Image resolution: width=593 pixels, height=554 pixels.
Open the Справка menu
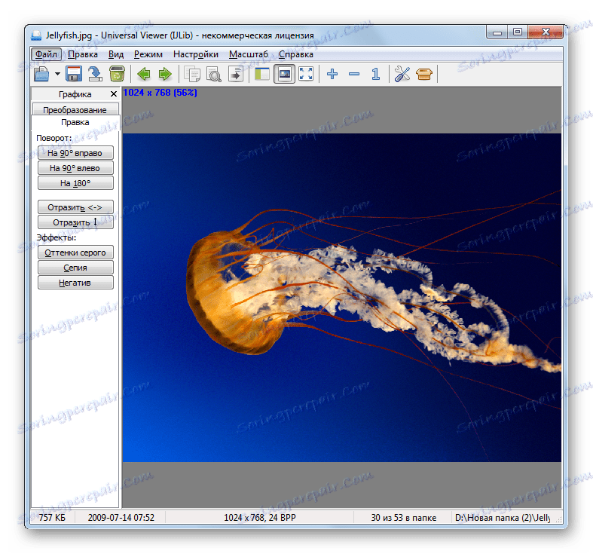tap(295, 54)
